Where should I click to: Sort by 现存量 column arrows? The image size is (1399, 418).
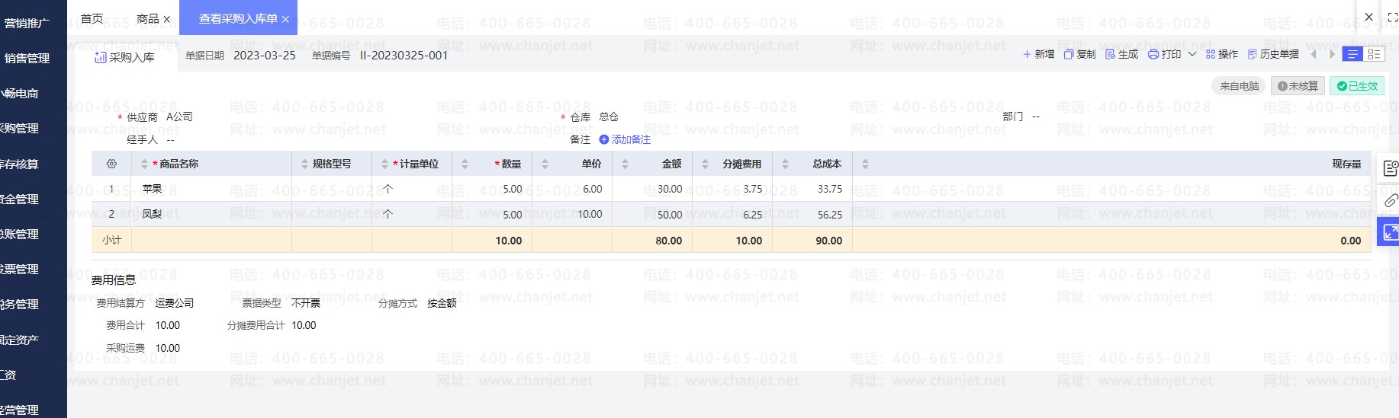[x=865, y=164]
